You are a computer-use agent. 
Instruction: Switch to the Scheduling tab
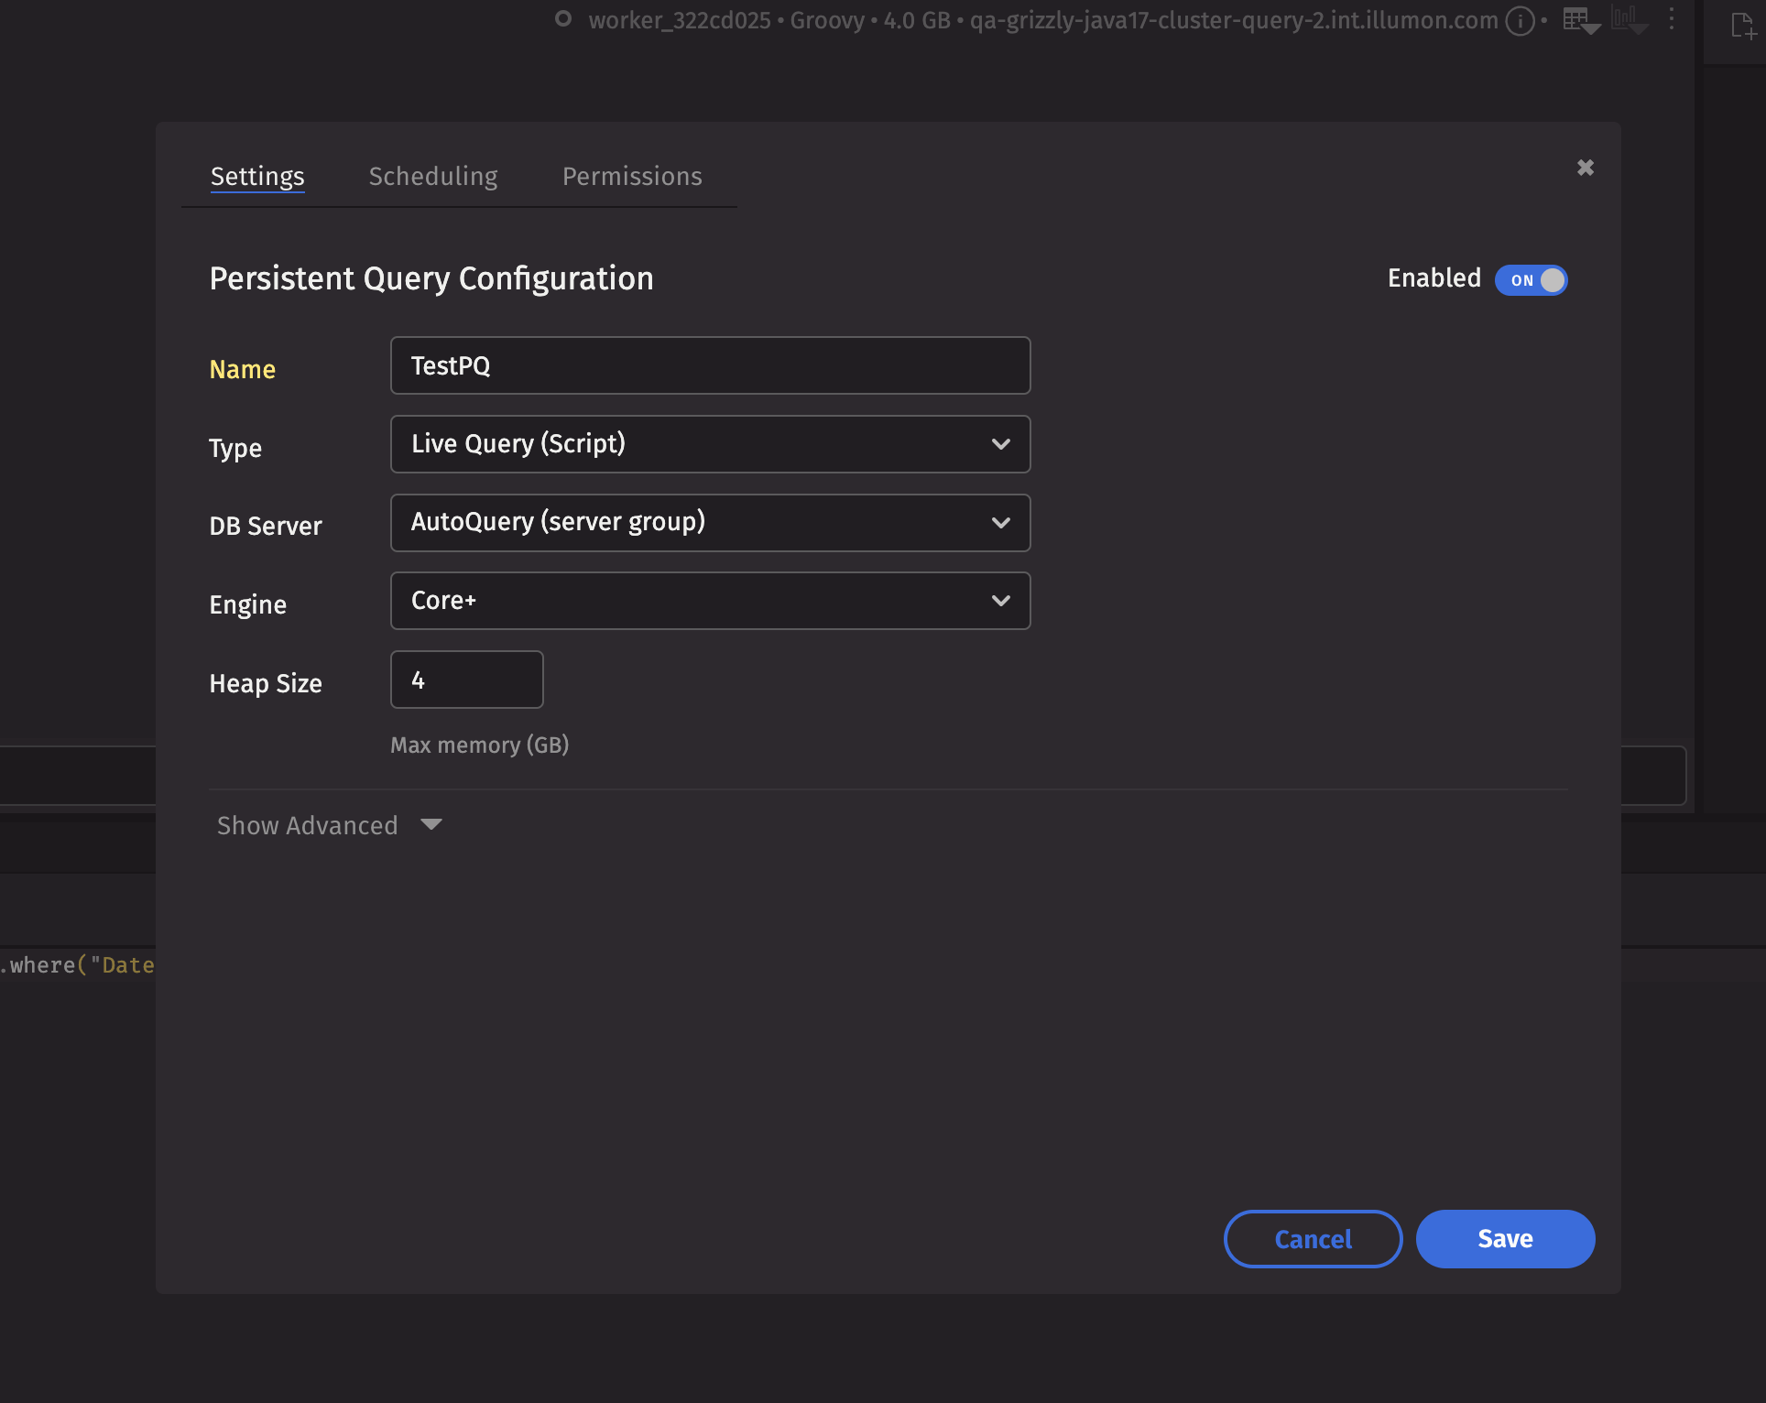coord(433,176)
